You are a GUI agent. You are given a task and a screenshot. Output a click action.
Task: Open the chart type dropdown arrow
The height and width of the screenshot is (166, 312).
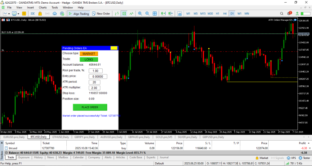click(9, 14)
